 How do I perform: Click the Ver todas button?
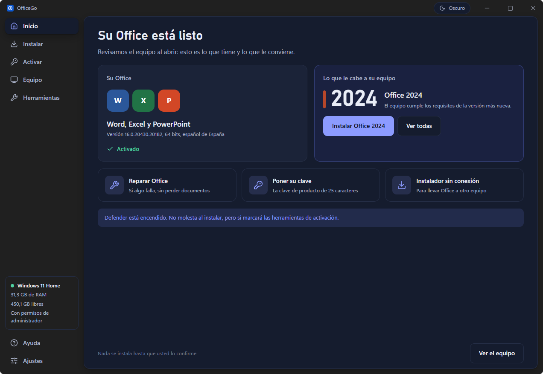[419, 126]
